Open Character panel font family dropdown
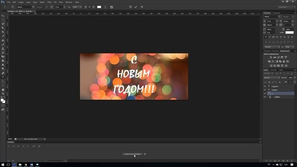297x167 pixels. pos(279,17)
